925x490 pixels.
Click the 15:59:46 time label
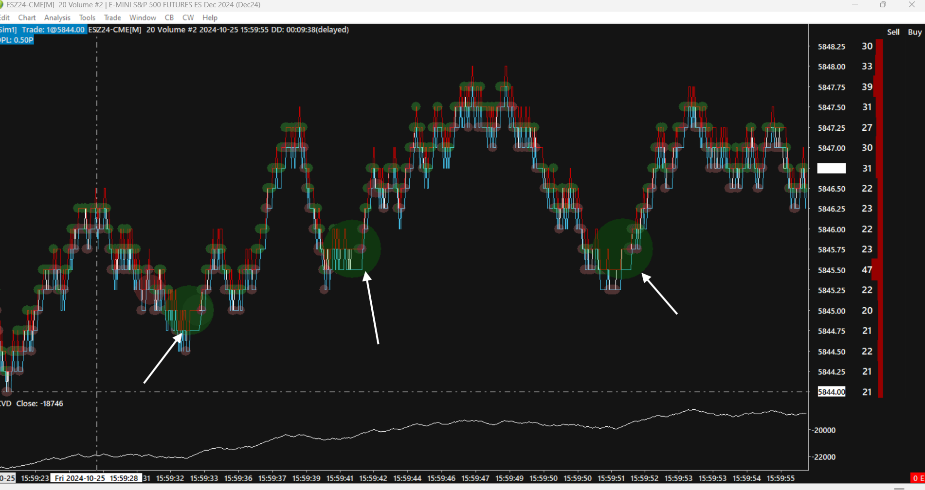tap(441, 478)
